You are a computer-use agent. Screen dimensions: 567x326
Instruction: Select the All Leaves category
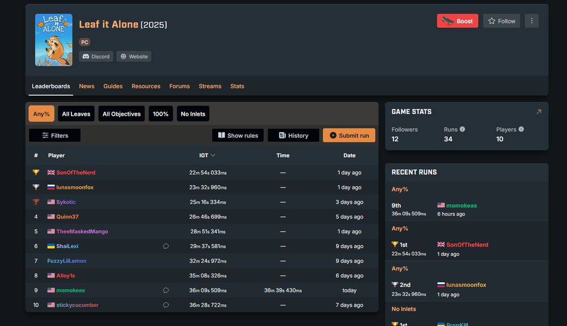click(76, 114)
